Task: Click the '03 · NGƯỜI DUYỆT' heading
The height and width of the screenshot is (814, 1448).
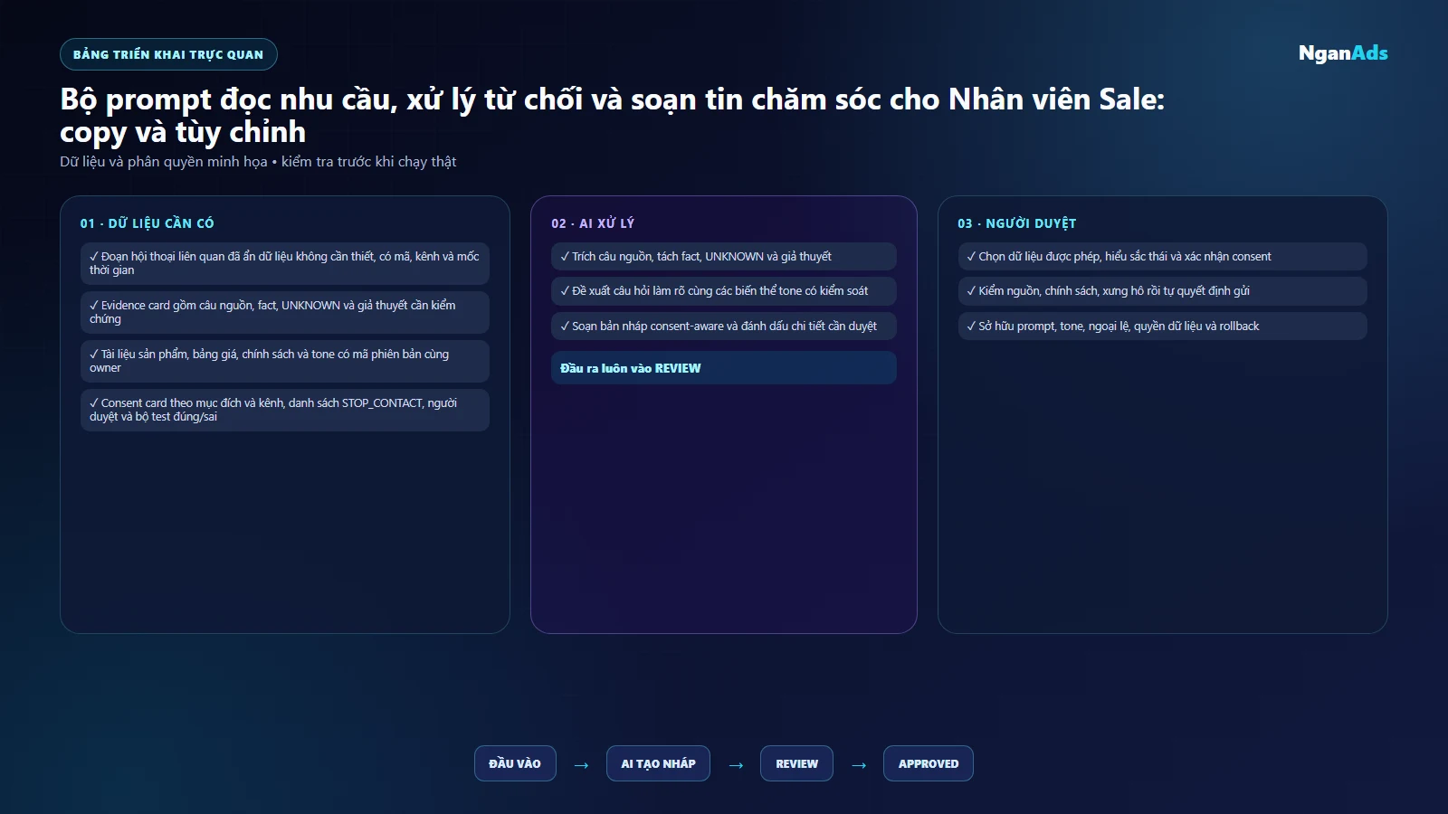Action: click(1017, 223)
